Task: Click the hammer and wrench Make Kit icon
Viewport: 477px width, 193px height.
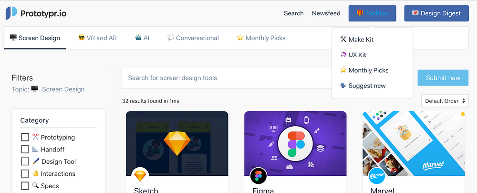Action: click(x=343, y=39)
